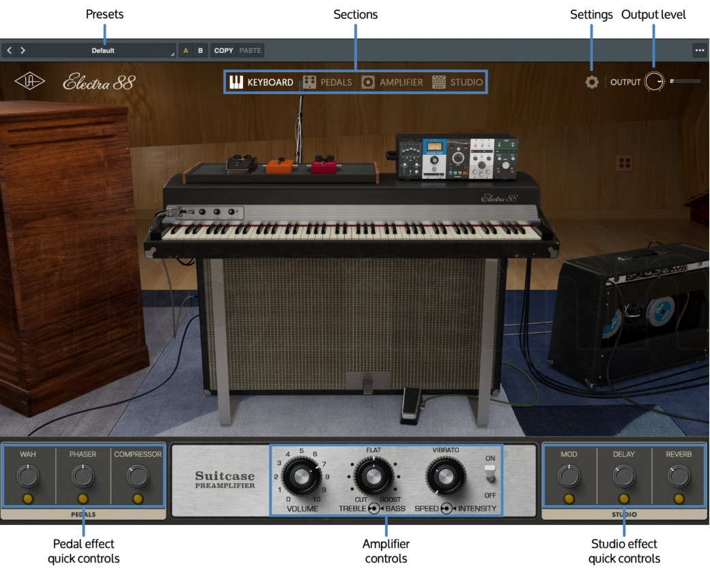Toggle the vibrato ON/OFF switch
This screenshot has height=570, width=710.
pyautogui.click(x=490, y=474)
